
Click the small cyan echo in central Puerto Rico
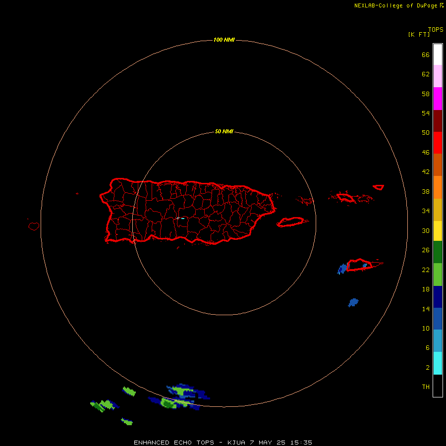coord(180,218)
